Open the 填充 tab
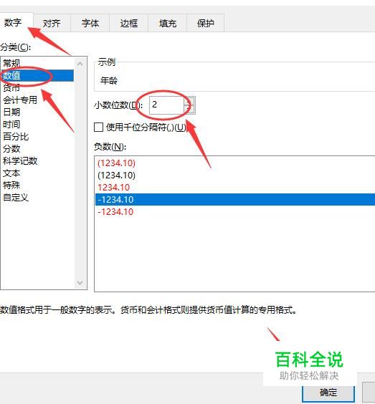 (x=168, y=24)
